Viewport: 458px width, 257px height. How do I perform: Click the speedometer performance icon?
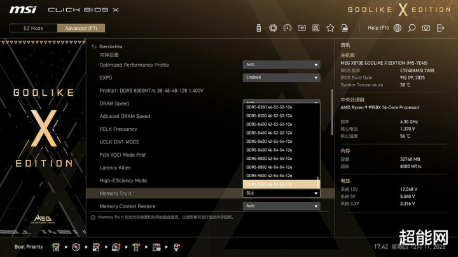point(287,28)
